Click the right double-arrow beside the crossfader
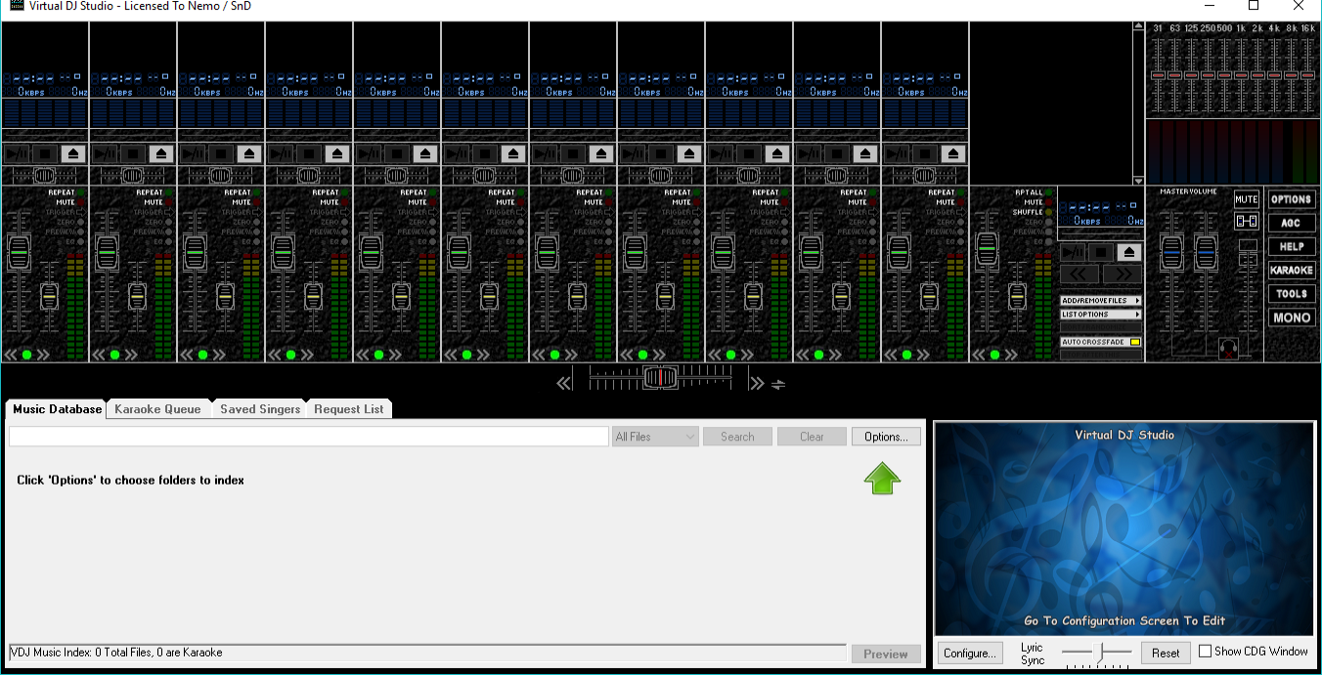1322x675 pixels. click(x=756, y=383)
